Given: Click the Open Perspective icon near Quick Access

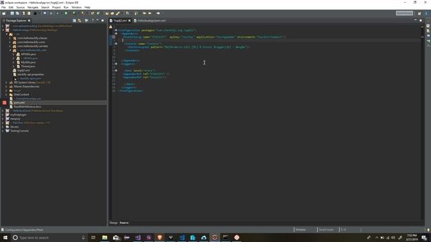Looking at the screenshot, I should [x=419, y=13].
